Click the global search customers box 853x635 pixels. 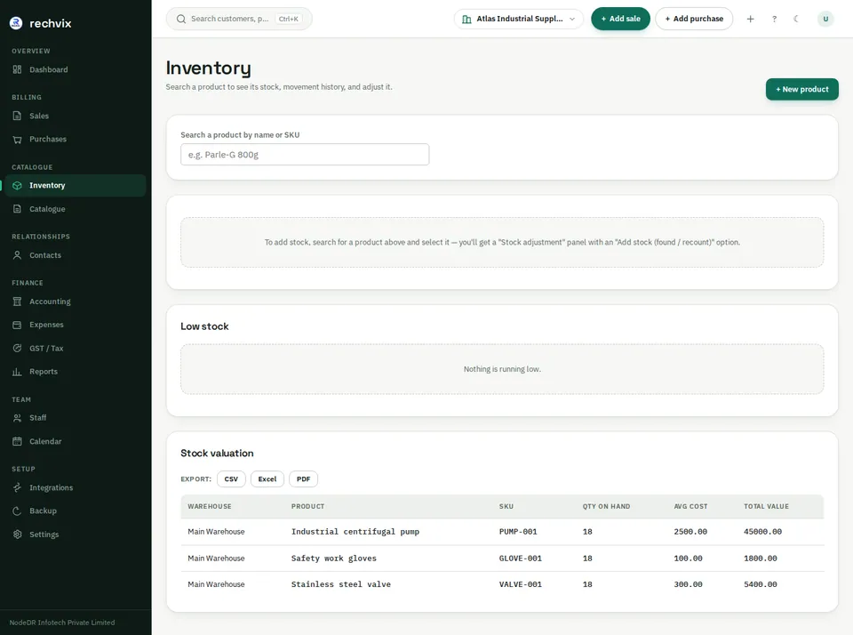(x=239, y=19)
